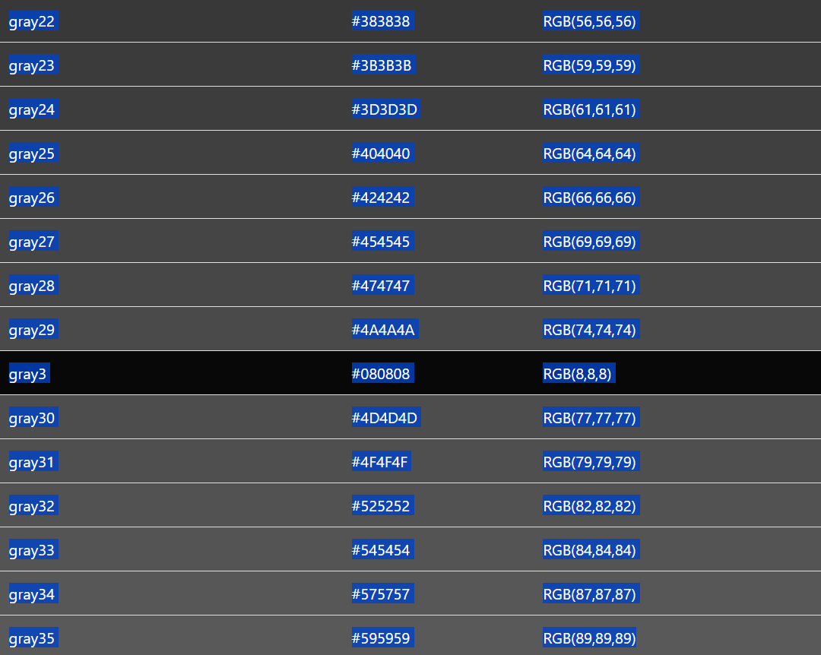Viewport: 821px width, 655px height.
Task: Click the gray28 label
Action: pyautogui.click(x=32, y=286)
